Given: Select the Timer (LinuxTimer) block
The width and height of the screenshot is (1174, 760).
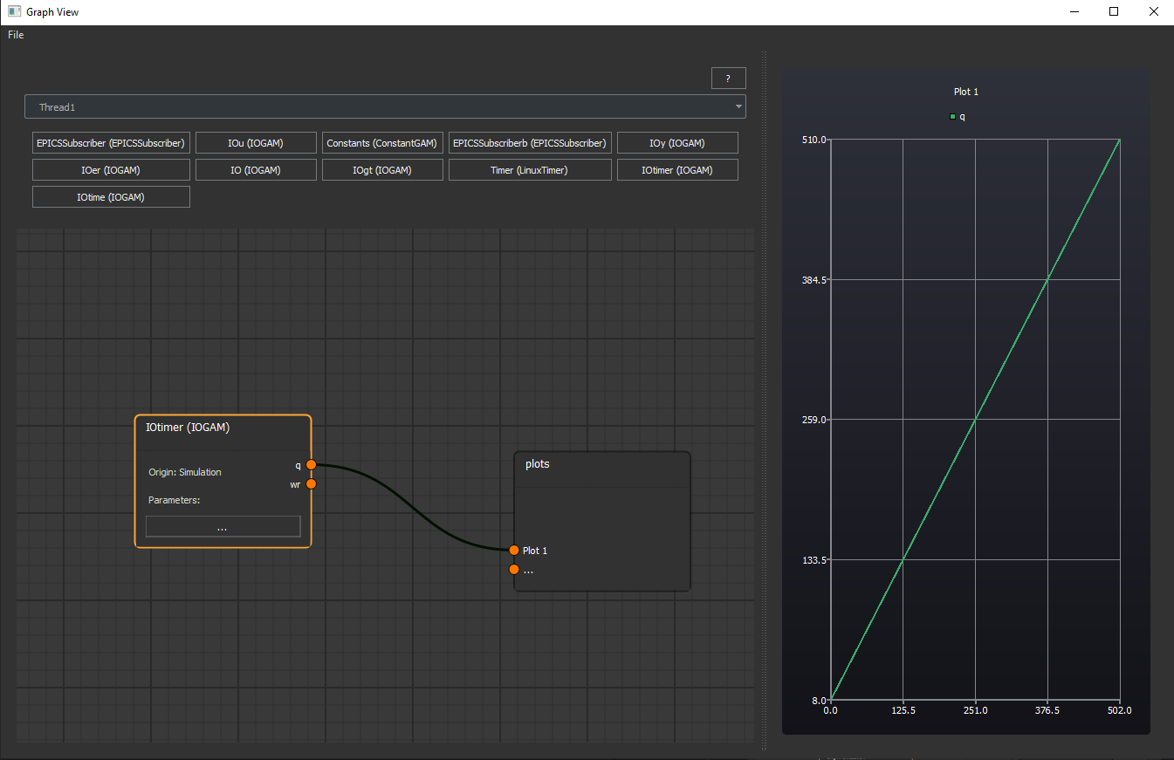Looking at the screenshot, I should coord(530,169).
